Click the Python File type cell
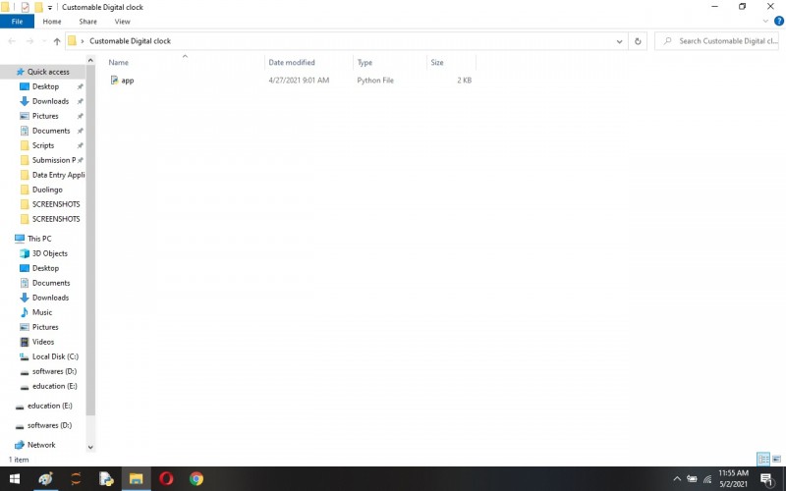786x491 pixels. tap(375, 81)
